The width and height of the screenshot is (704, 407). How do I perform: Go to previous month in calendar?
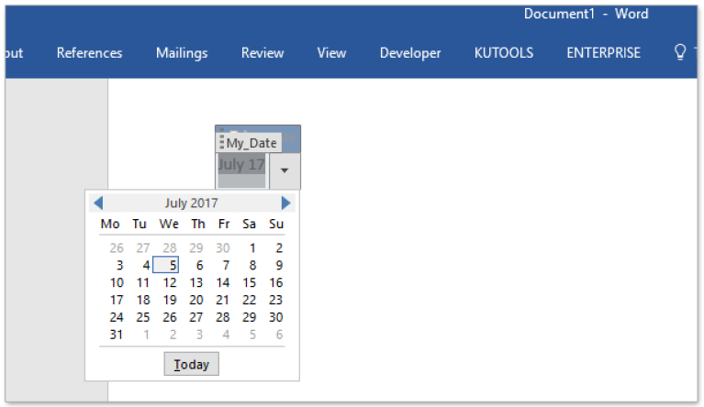point(98,203)
